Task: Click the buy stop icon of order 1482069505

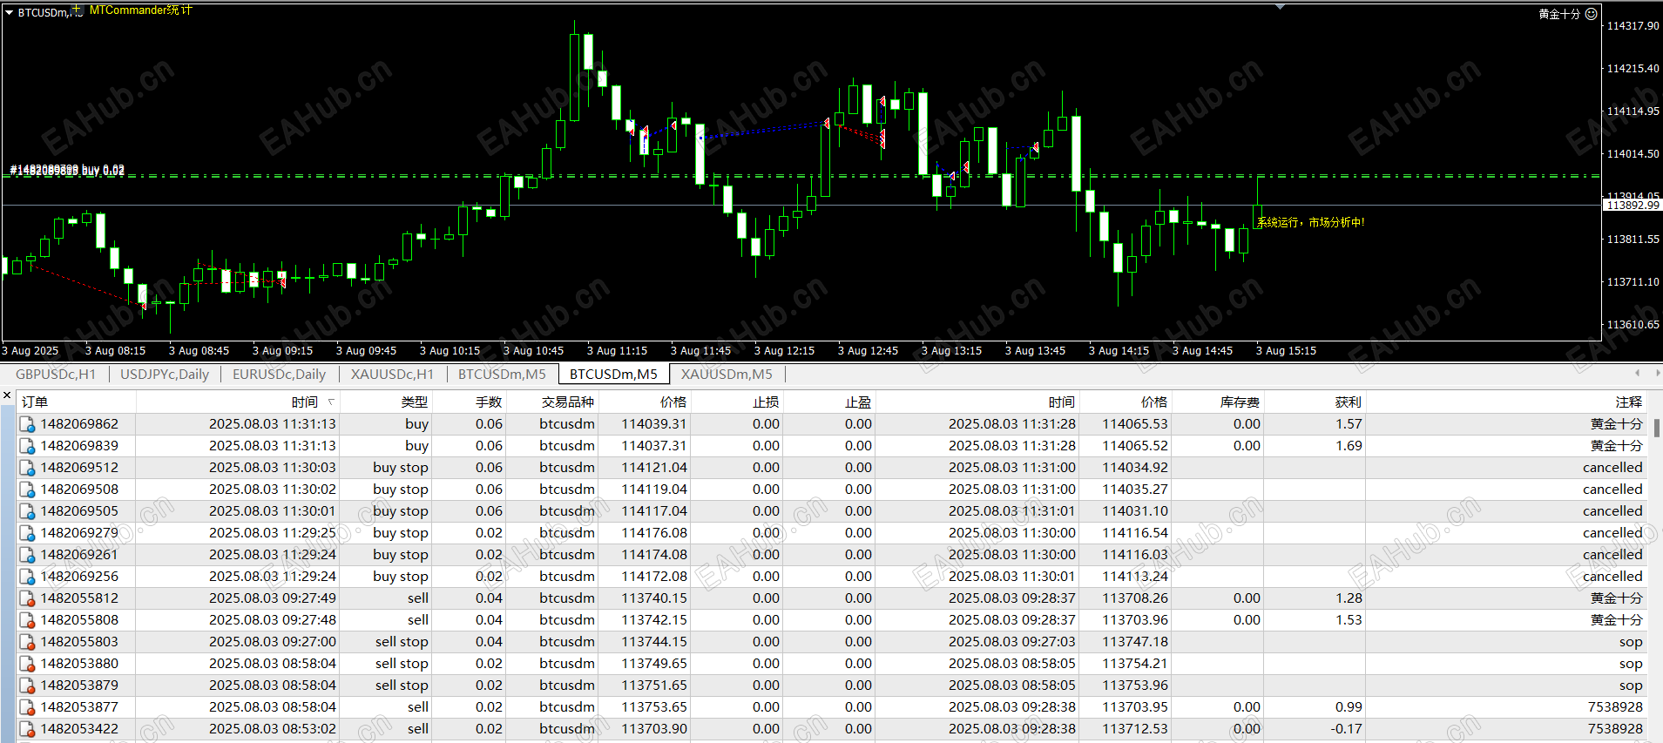Action: tap(27, 511)
